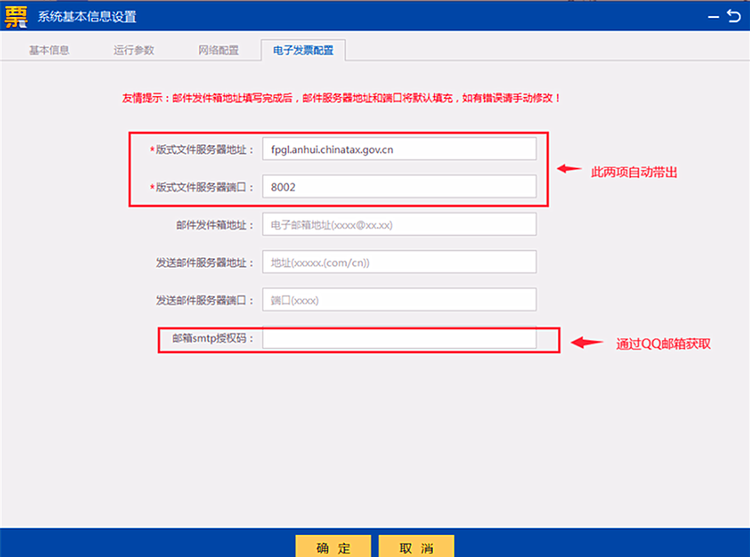This screenshot has height=557, width=750.
Task: Click the 发送邮件服务器端口 label
Action: point(204,300)
